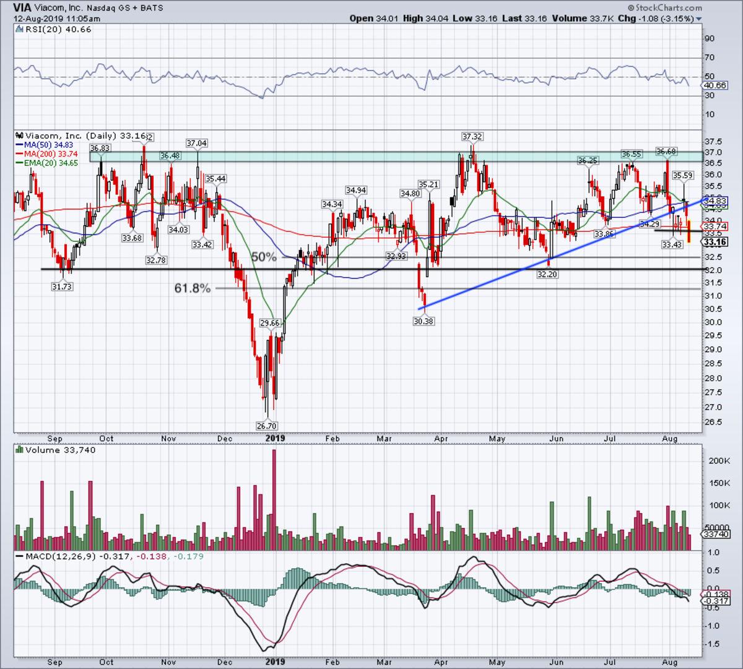Click the blue down-arrow beside Chg value
This screenshot has height=669, width=743.
tap(699, 19)
